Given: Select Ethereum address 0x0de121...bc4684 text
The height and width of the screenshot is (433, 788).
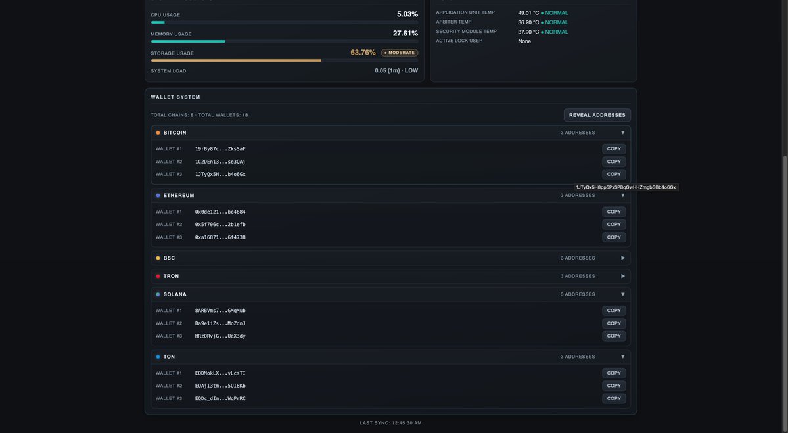Looking at the screenshot, I should click(x=220, y=212).
